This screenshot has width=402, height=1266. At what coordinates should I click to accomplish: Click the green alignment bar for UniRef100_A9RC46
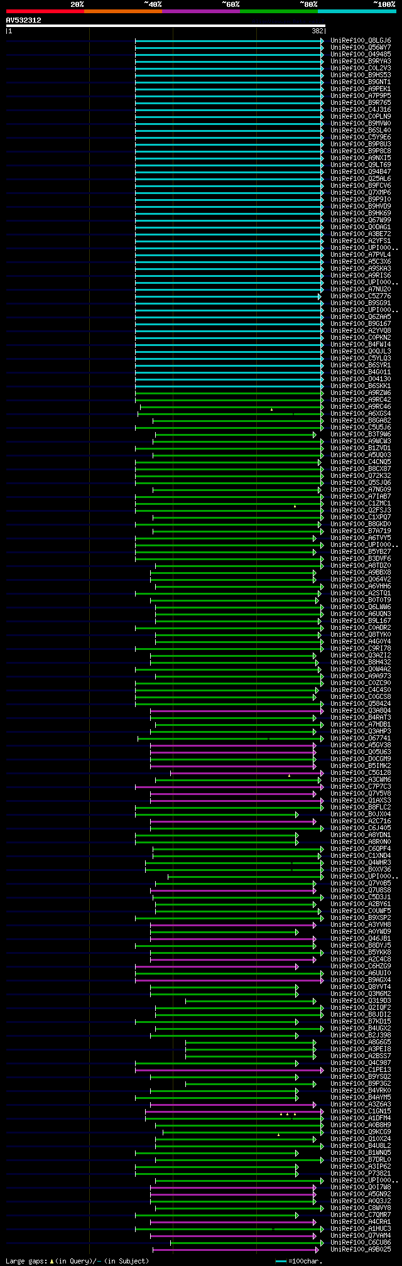click(232, 406)
